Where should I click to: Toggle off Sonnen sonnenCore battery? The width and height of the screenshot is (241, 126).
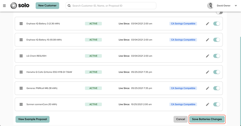pyautogui.click(x=216, y=104)
